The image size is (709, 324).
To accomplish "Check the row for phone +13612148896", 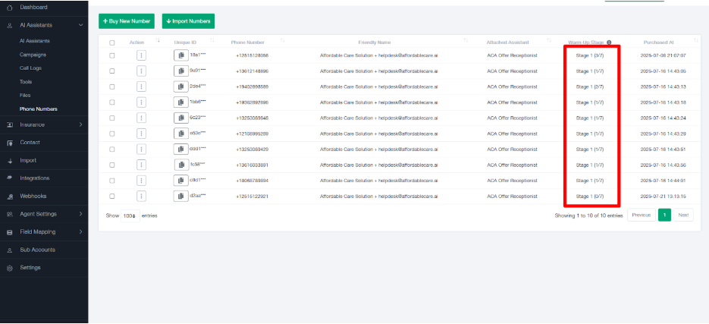I will point(112,71).
